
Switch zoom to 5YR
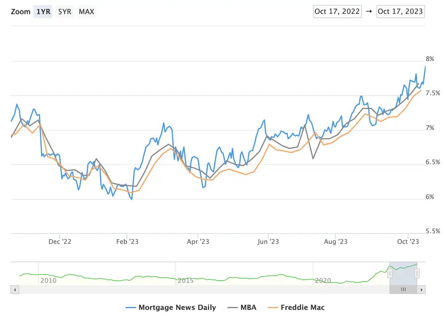pyautogui.click(x=65, y=11)
